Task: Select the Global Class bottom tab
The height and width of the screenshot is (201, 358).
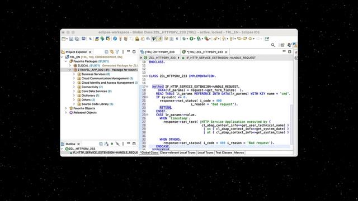Action: tap(149, 152)
